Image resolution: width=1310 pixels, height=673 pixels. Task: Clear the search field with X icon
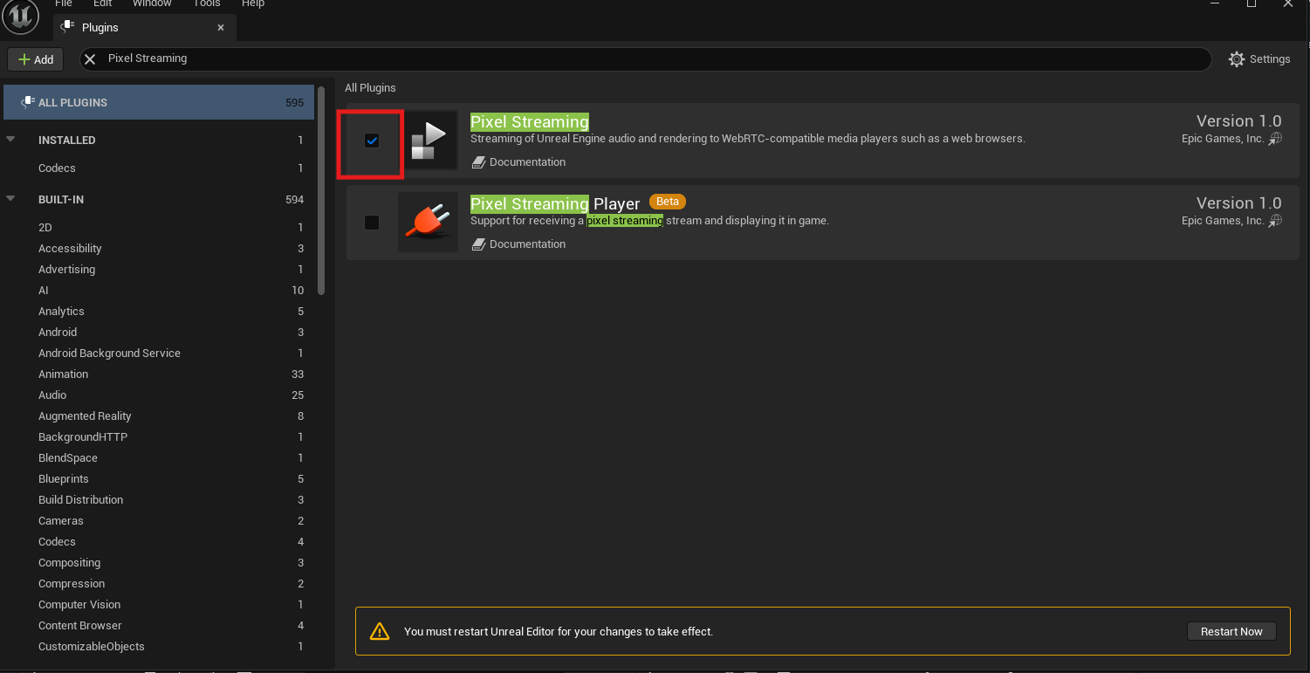90,58
